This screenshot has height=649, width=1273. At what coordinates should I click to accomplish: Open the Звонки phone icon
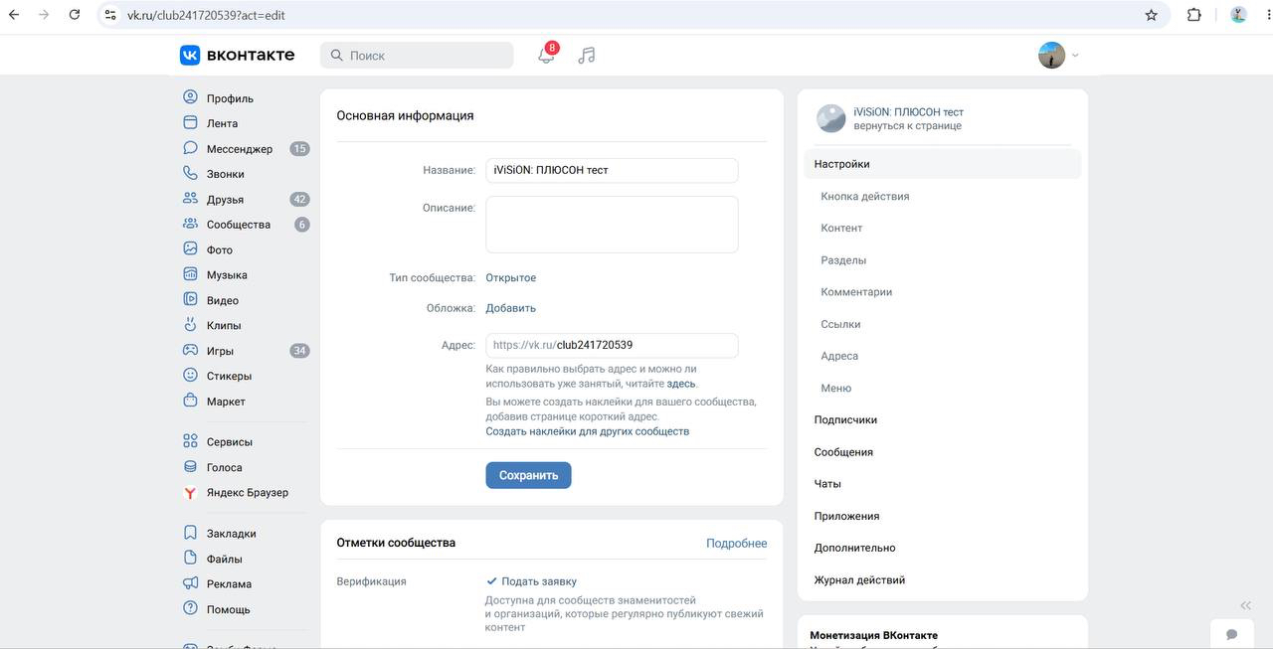click(x=190, y=173)
